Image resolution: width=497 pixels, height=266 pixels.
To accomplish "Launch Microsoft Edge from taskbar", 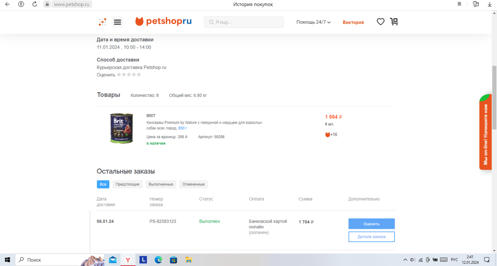I will coord(158,260).
